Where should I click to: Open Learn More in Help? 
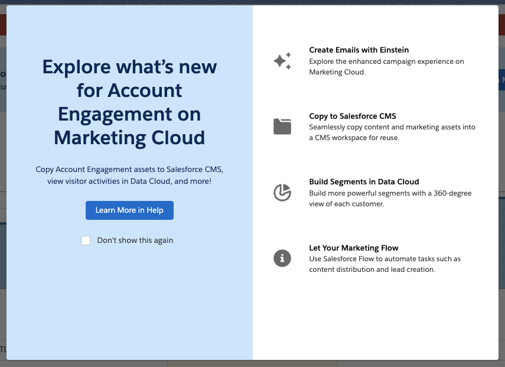[129, 210]
